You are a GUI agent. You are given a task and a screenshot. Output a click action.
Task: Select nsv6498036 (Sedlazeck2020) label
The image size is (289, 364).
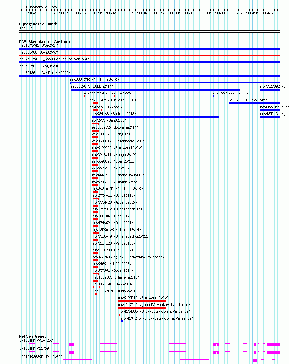pyautogui.click(x=254, y=100)
